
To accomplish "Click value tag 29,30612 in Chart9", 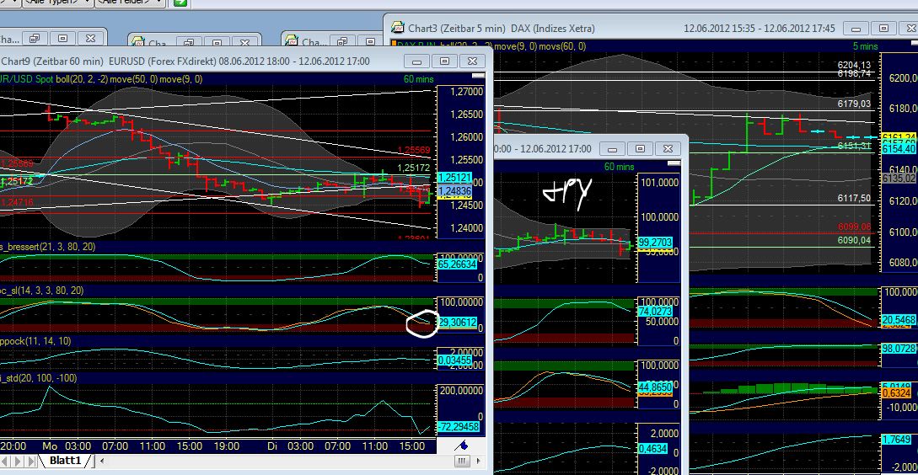I will (457, 322).
